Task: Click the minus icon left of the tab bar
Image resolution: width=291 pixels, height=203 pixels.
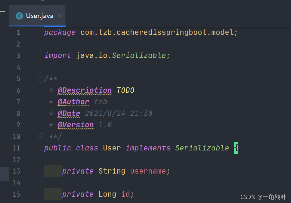Action: 3,12
